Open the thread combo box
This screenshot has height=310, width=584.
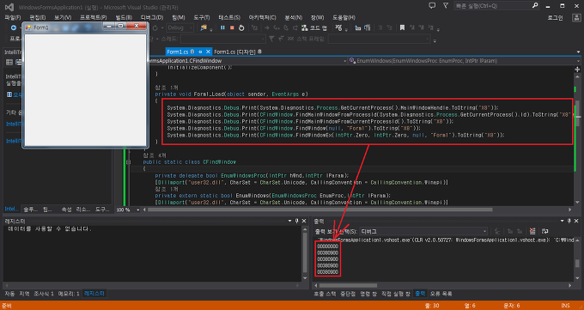(223, 39)
